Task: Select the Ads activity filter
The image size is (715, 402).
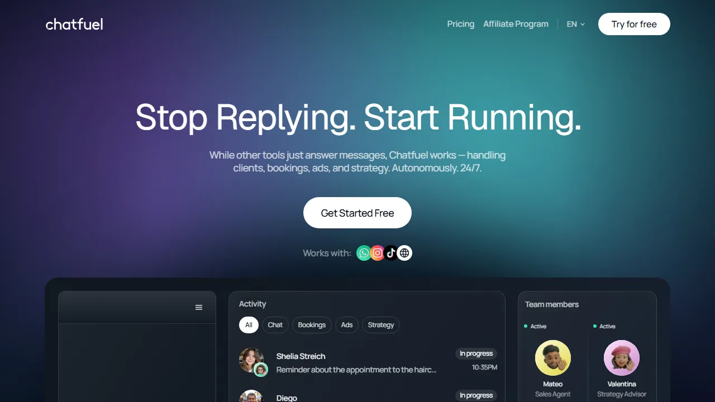Action: point(347,325)
